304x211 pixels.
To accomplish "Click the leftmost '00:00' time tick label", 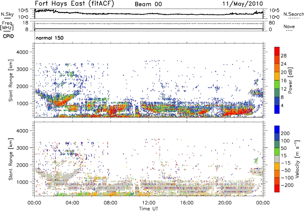I will click(34, 203).
